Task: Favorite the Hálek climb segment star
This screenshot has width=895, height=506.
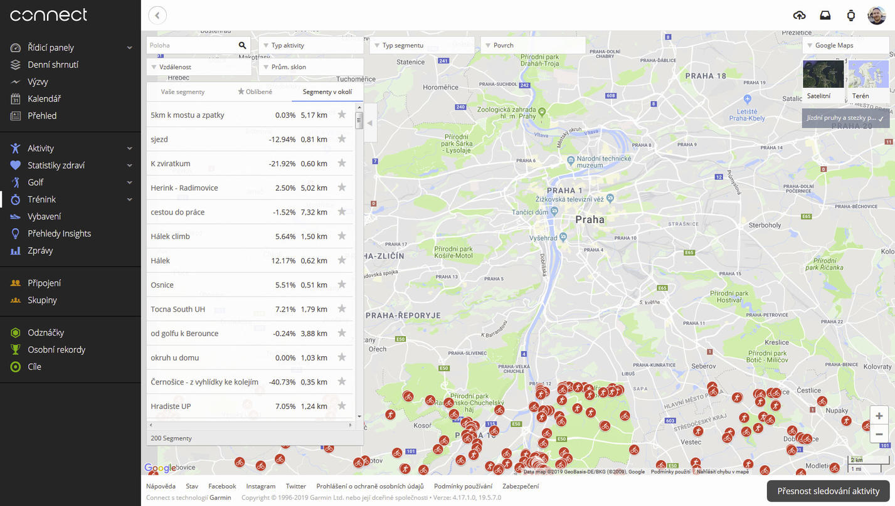Action: (342, 236)
